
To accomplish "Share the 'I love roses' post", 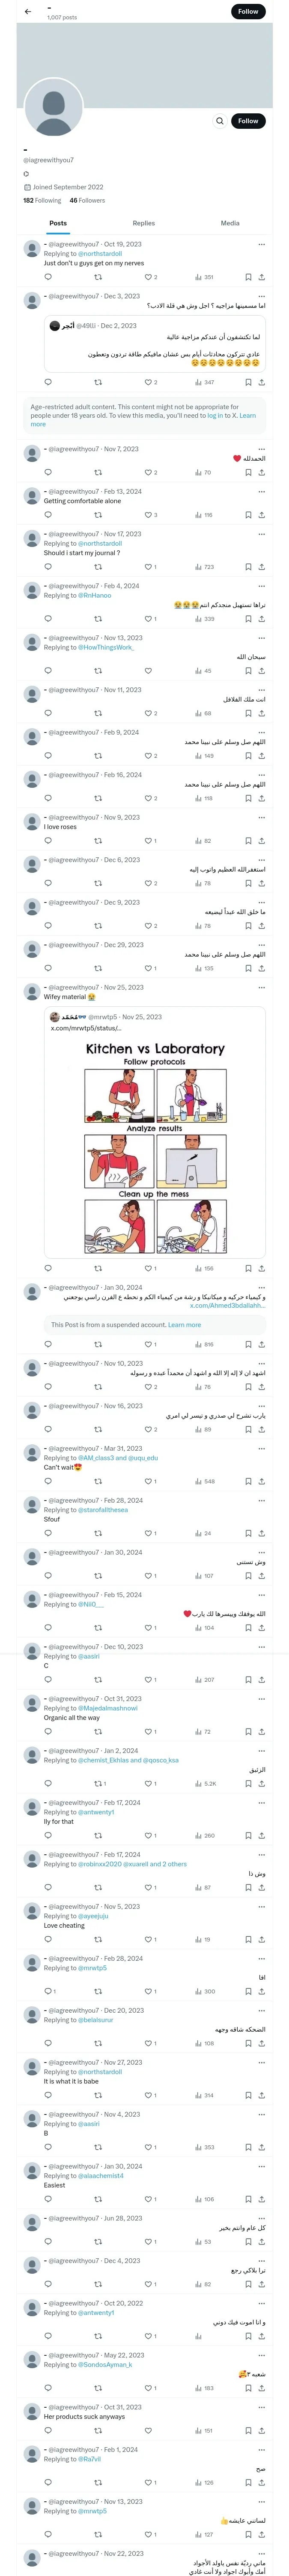I will [261, 841].
